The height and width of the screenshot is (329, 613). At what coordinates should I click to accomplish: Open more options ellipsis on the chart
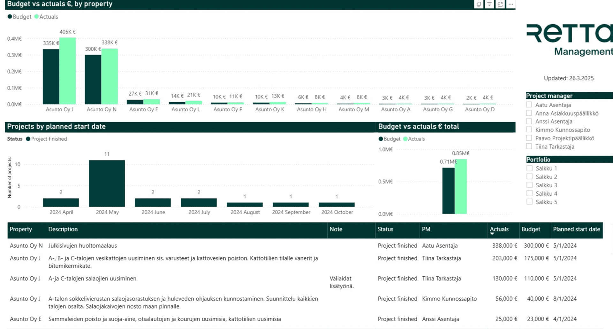(x=511, y=4)
